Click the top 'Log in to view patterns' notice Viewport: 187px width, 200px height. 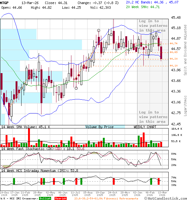[149, 26]
